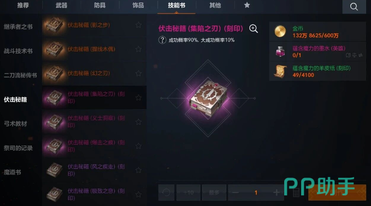Open the search magnifier icon

354,7
